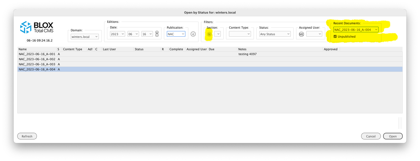Screen dimensions: 420x161
Task: Click the date decrement minus icon
Action: click(157, 35)
